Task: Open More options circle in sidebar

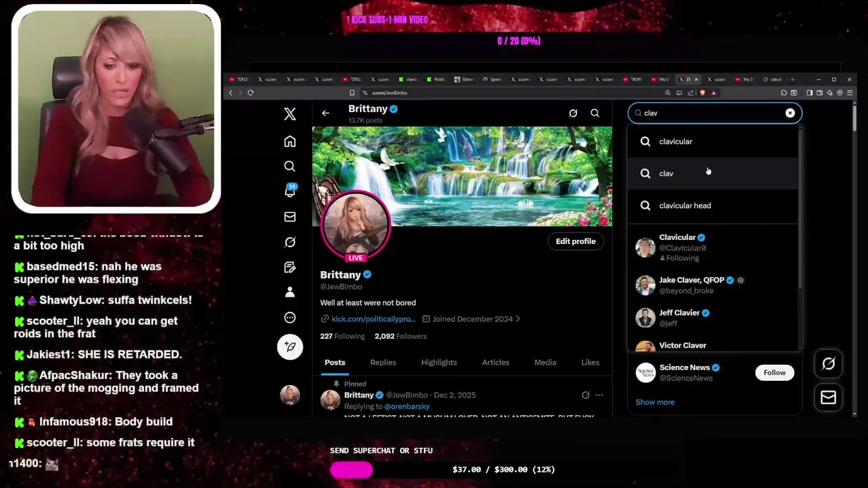Action: click(x=290, y=317)
